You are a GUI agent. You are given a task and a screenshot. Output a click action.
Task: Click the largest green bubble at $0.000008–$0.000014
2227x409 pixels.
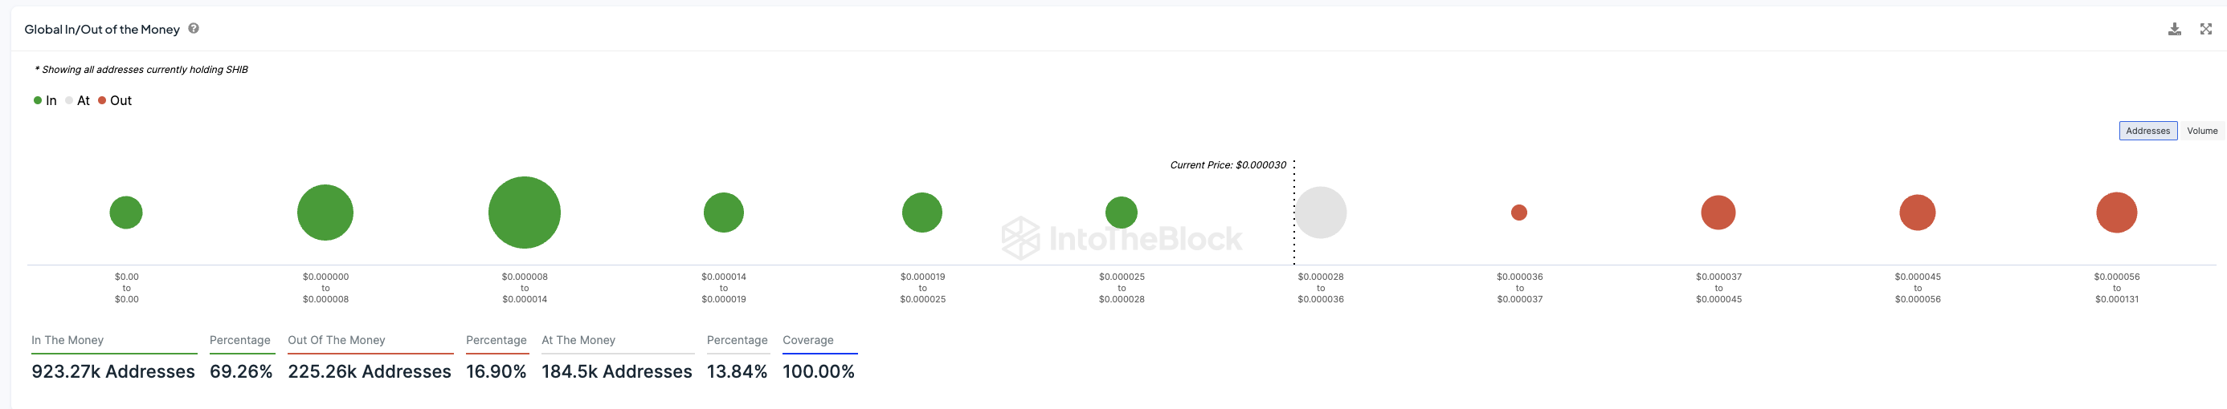pyautogui.click(x=524, y=213)
